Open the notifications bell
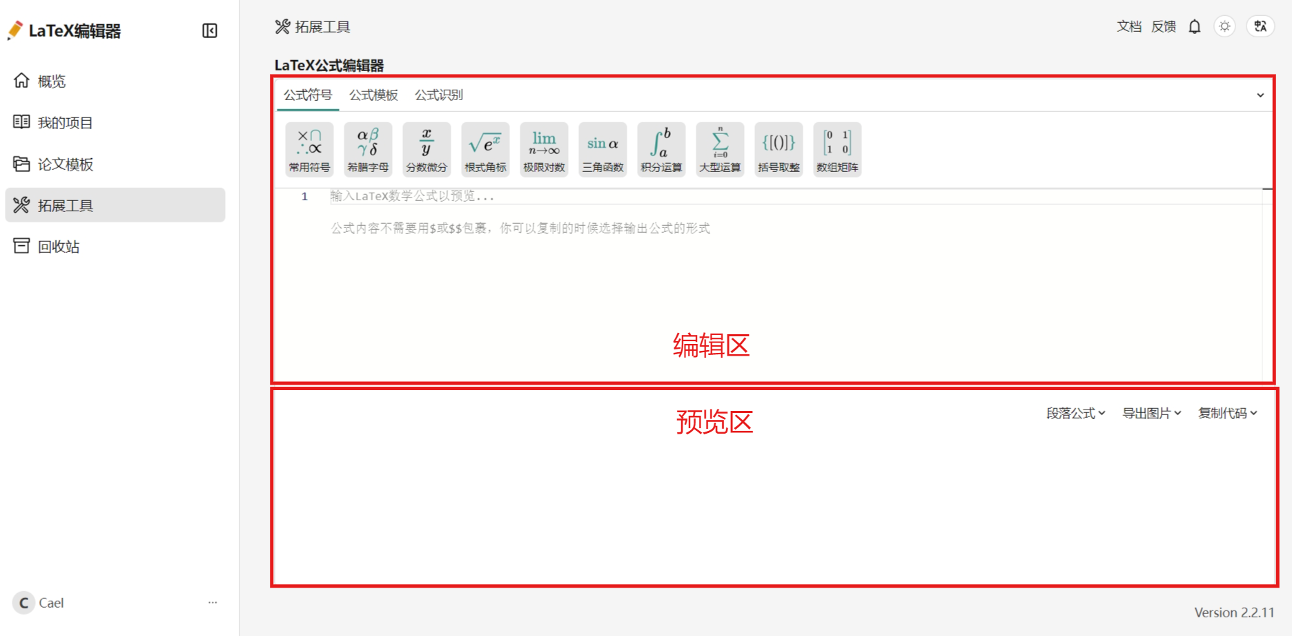Viewport: 1292px width, 636px height. click(1195, 26)
